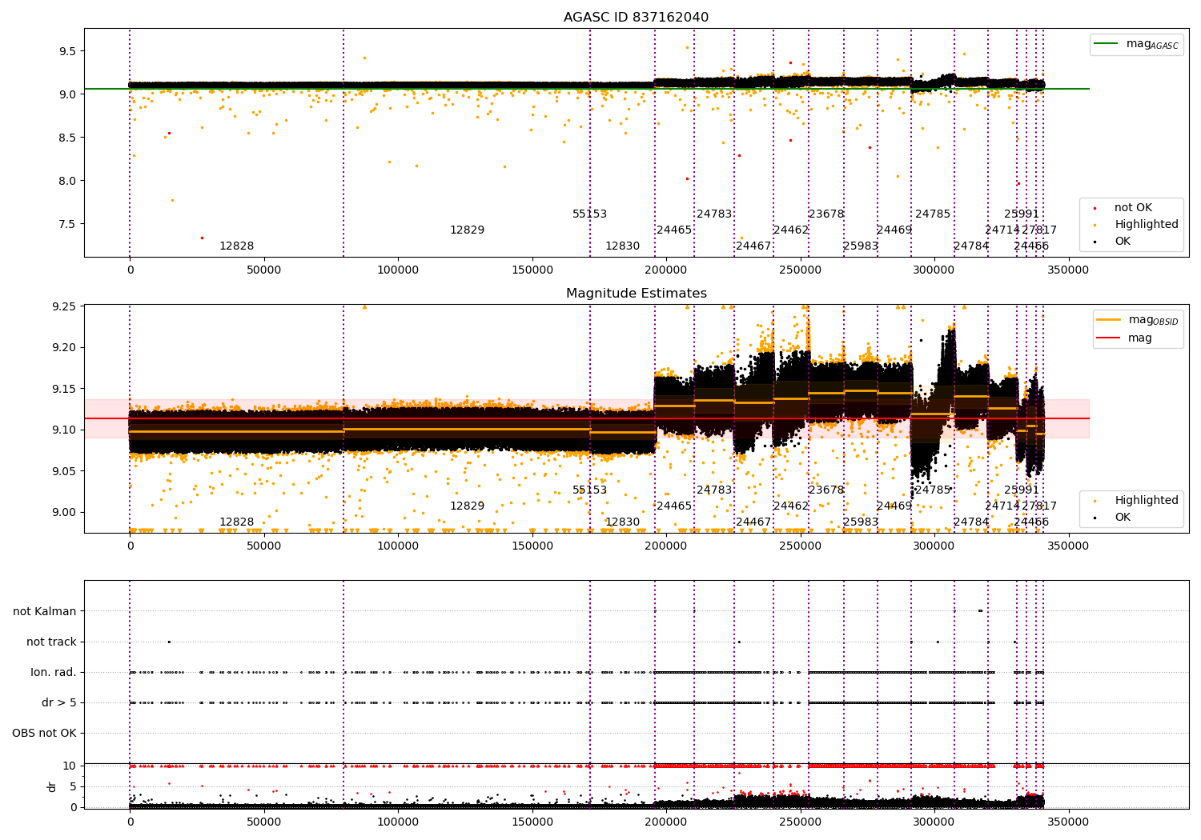The height and width of the screenshot is (840, 1201).
Task: Click the 9.05 tick on Magnitude Estimates plot
Action: tap(64, 471)
